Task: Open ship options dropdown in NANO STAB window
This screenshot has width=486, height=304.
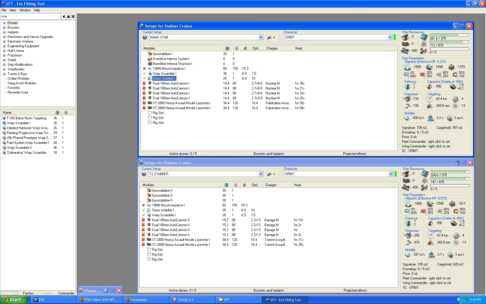Action: (x=271, y=37)
